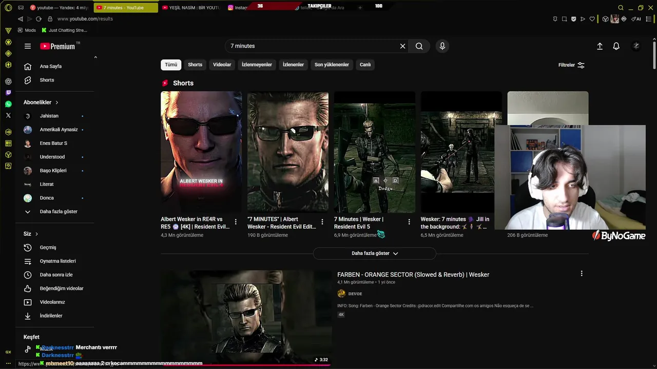
Task: Click the site padlock icon in the address bar
Action: (x=50, y=19)
